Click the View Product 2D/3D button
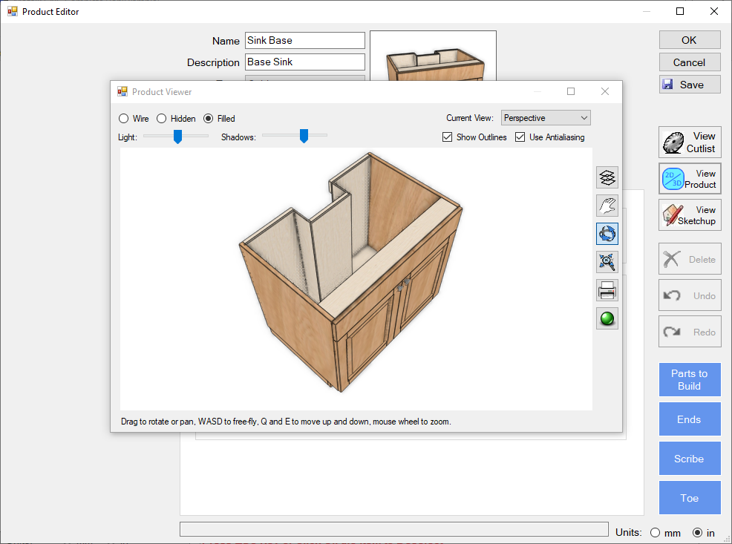The width and height of the screenshot is (732, 544). (689, 179)
